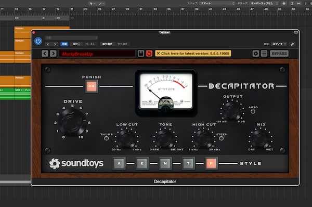Viewport: 312px width, 207px height.
Task: Open the pencil tool menu in Logic toolbar
Action: (x=101, y=4)
